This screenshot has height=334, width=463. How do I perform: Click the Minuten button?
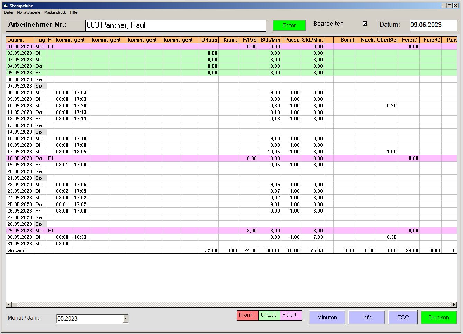(327, 317)
